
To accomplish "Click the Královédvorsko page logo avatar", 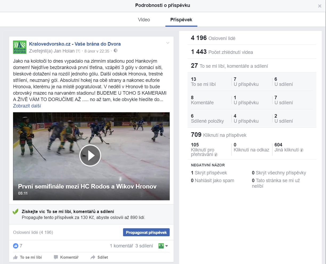I will (x=20, y=47).
